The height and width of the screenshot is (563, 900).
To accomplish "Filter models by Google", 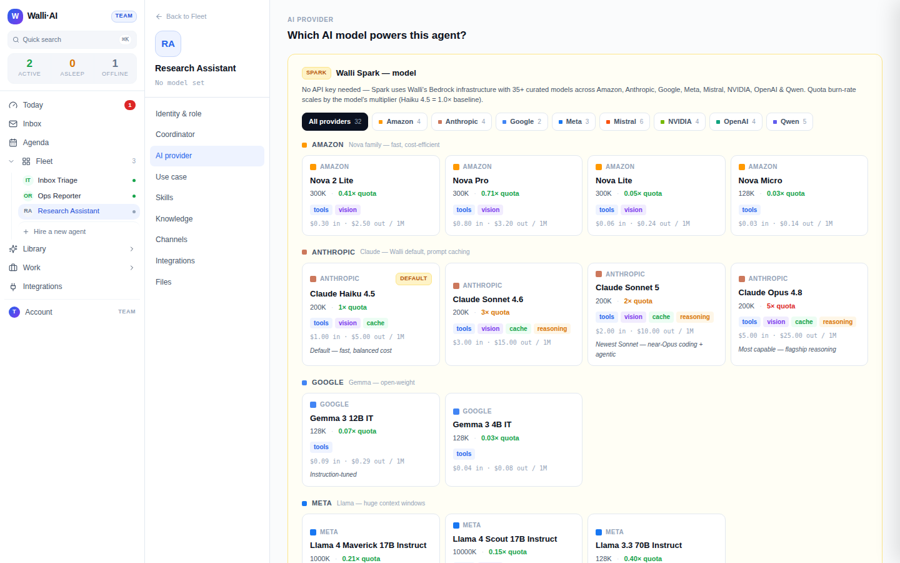I will click(x=522, y=121).
